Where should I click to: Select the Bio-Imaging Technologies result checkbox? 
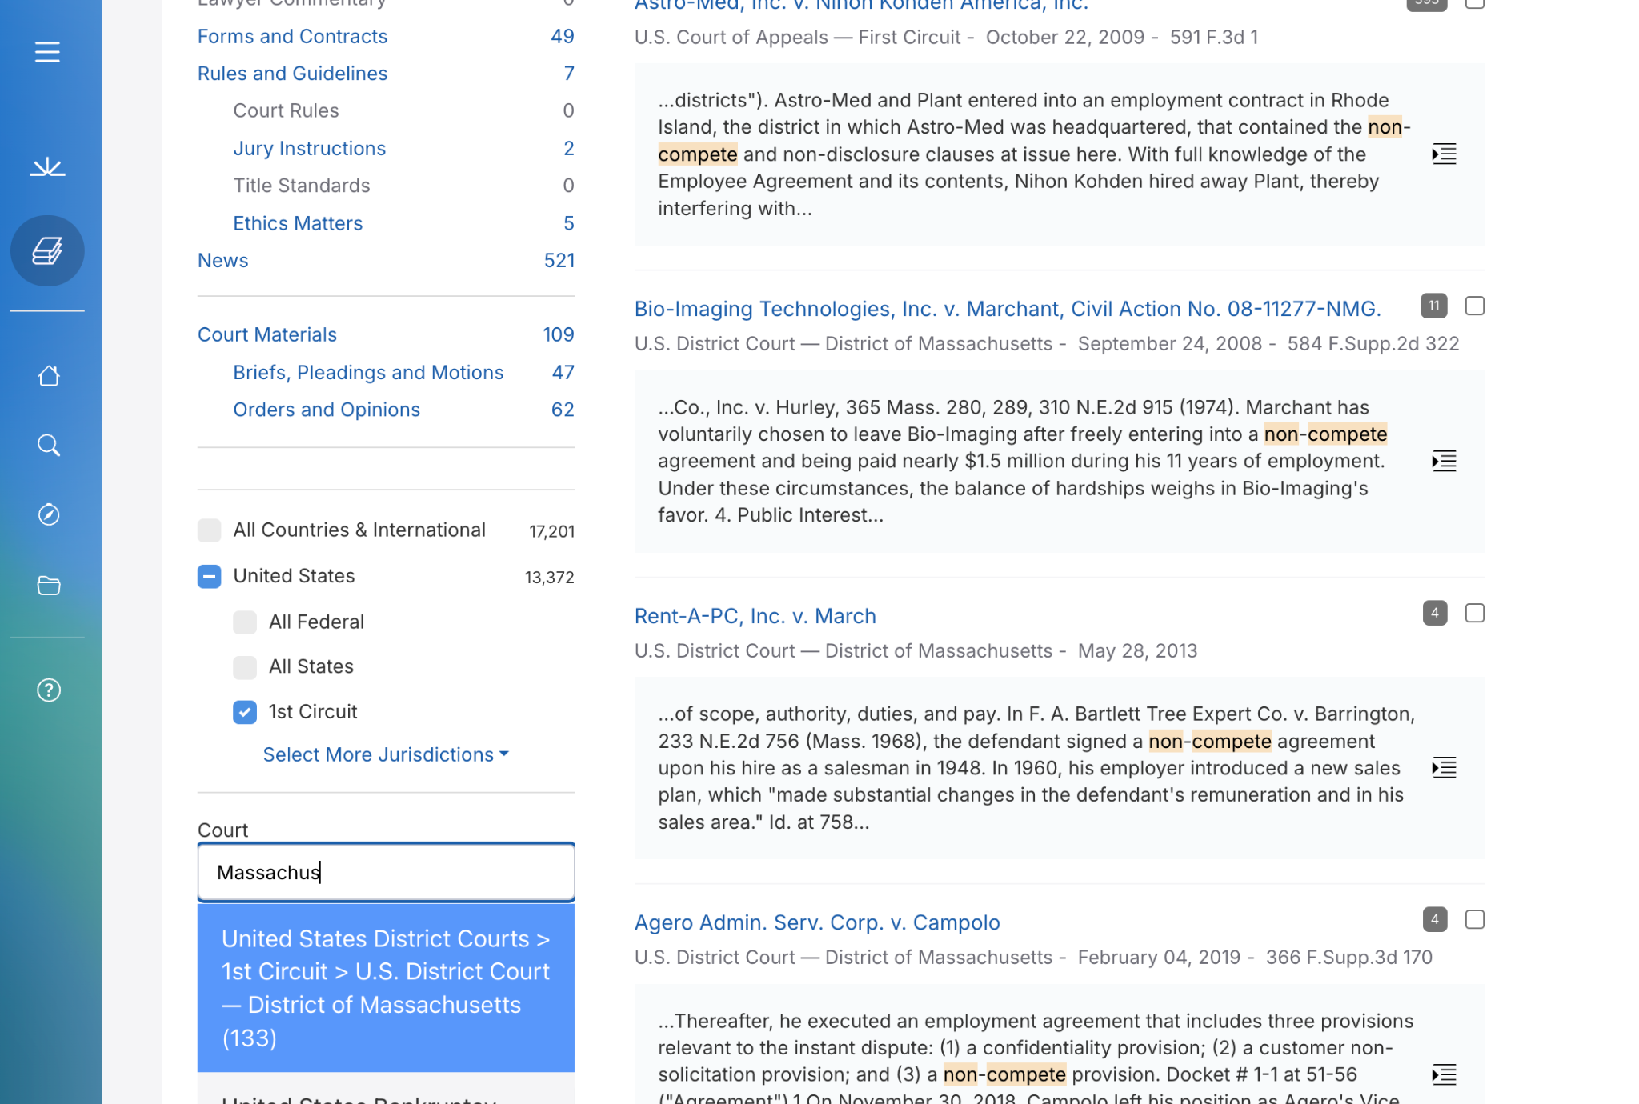1474,306
